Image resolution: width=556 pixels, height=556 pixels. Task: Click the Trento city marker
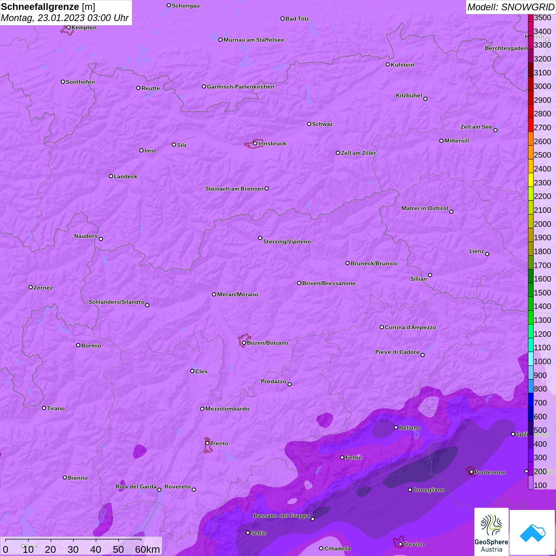pyautogui.click(x=207, y=443)
